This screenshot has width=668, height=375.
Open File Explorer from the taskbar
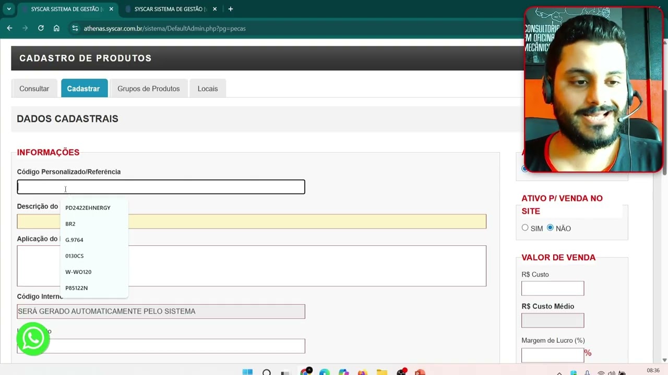pyautogui.click(x=382, y=372)
